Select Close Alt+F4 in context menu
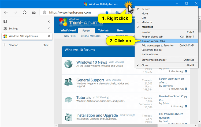This screenshot has width=201, height=127. tap(166, 65)
